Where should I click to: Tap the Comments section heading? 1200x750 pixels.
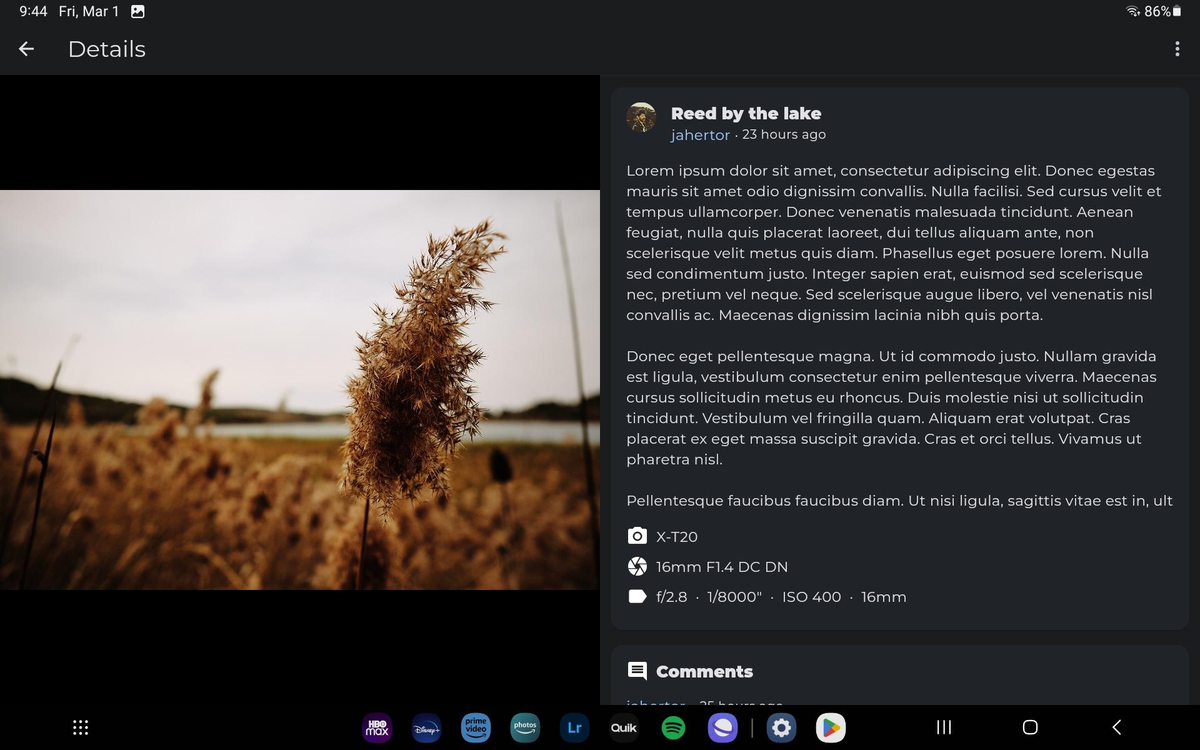[704, 671]
